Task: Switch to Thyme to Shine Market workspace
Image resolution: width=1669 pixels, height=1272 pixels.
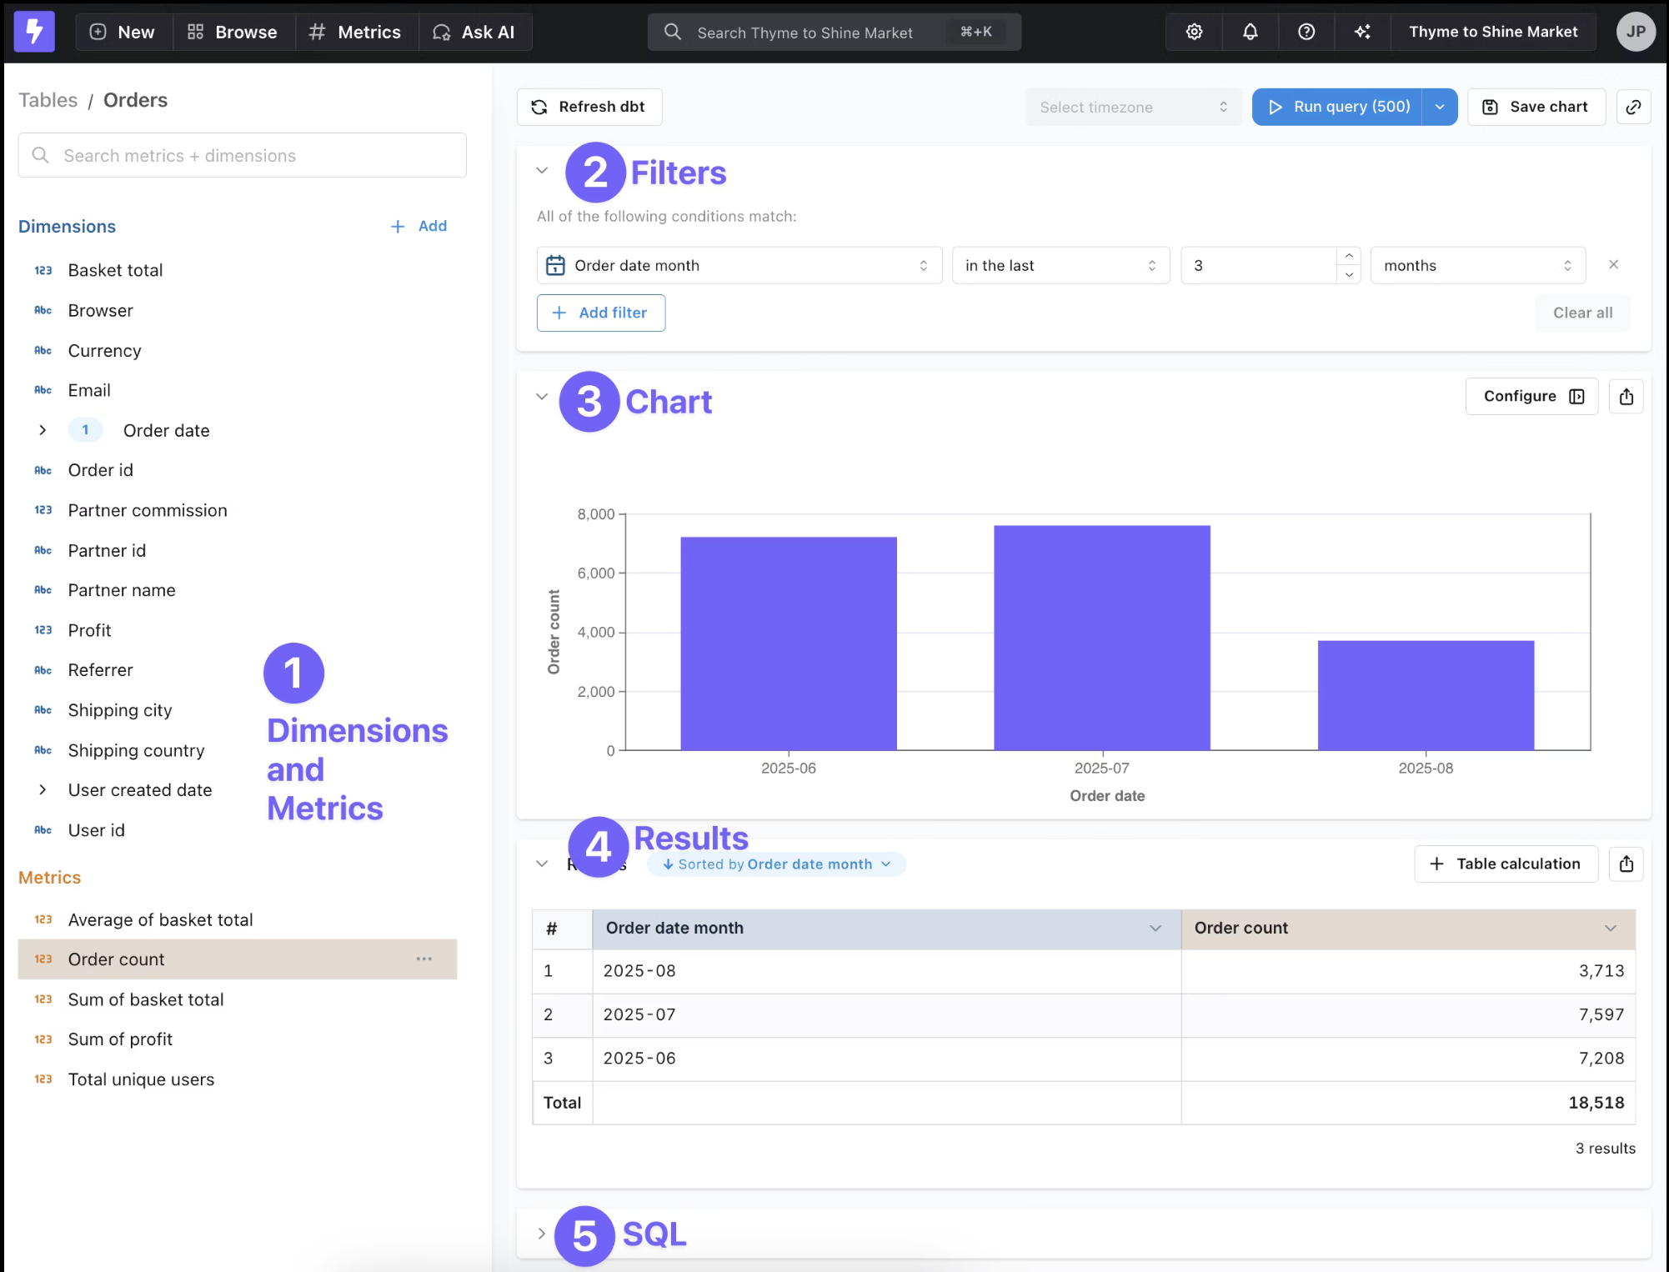Action: 1493,32
